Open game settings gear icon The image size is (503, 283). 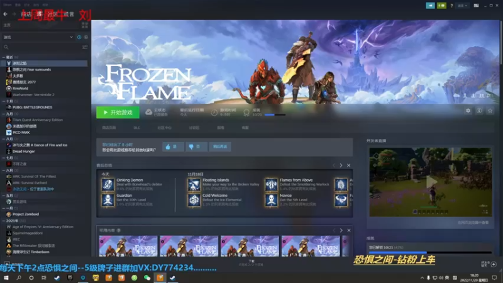pyautogui.click(x=468, y=111)
